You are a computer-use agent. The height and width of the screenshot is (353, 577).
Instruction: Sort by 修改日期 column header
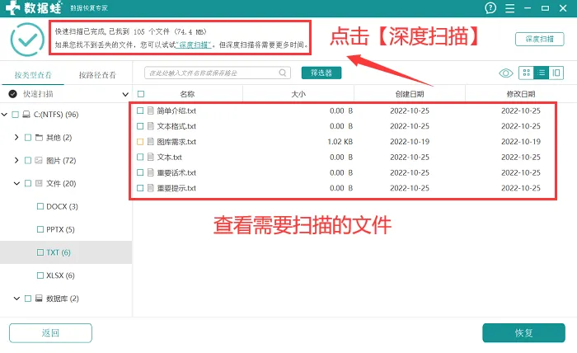tap(520, 94)
